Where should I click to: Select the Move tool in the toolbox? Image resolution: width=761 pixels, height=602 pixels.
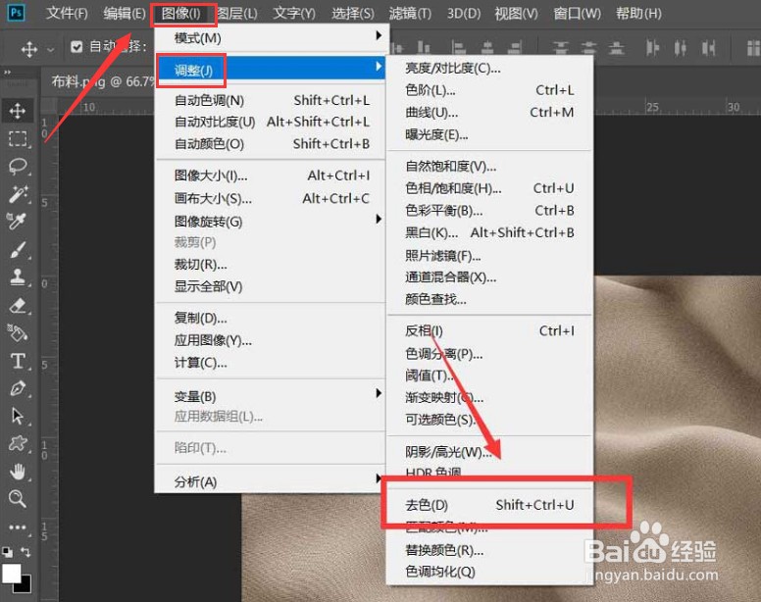coord(18,111)
